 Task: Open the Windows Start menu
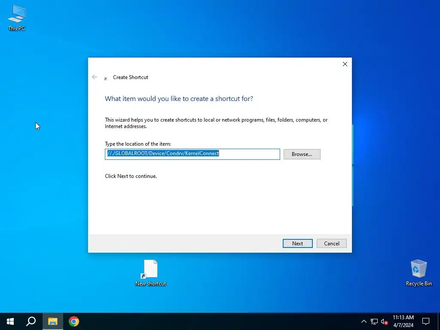tap(10, 321)
